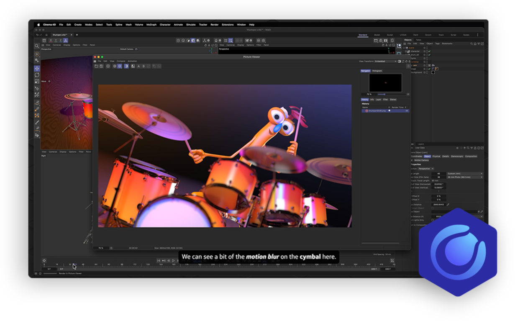Open the Apple menu
The width and height of the screenshot is (515, 321).
(38, 25)
